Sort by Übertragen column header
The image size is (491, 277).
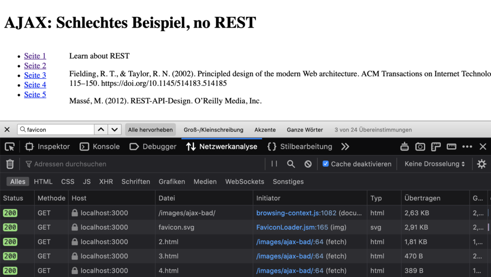(x=435, y=198)
